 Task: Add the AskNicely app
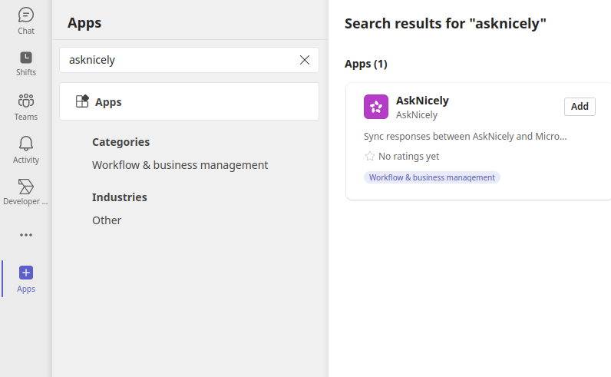pyautogui.click(x=580, y=107)
